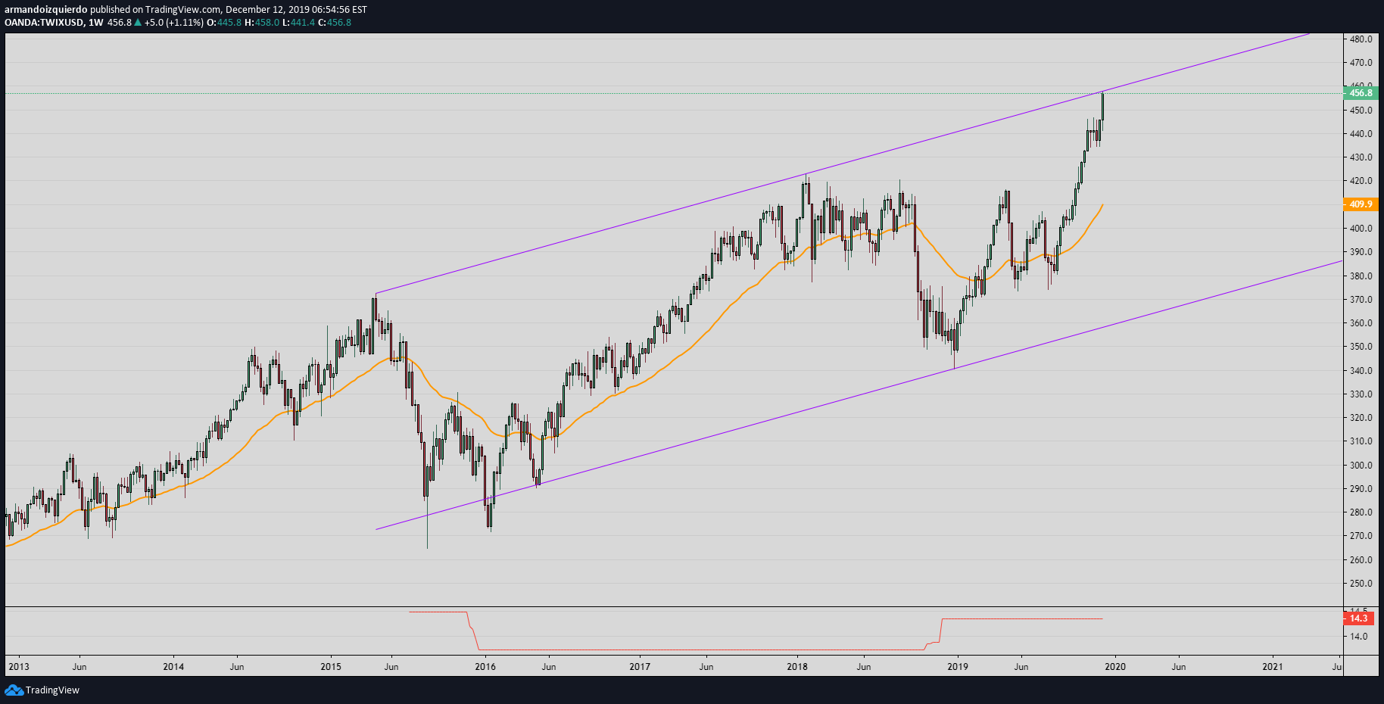Click the 2019 year label on time axis
This screenshot has height=704, width=1384.
pos(958,667)
